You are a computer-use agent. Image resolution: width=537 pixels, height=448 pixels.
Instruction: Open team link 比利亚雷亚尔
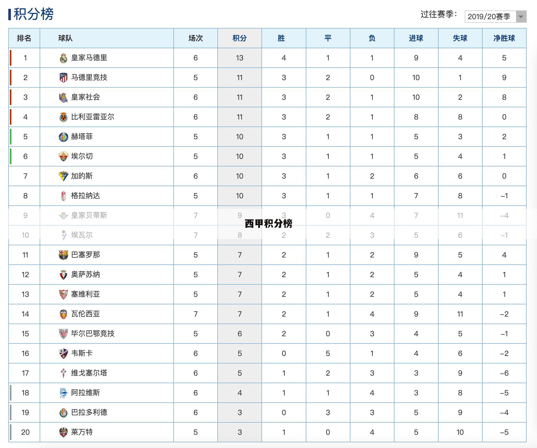coord(93,117)
